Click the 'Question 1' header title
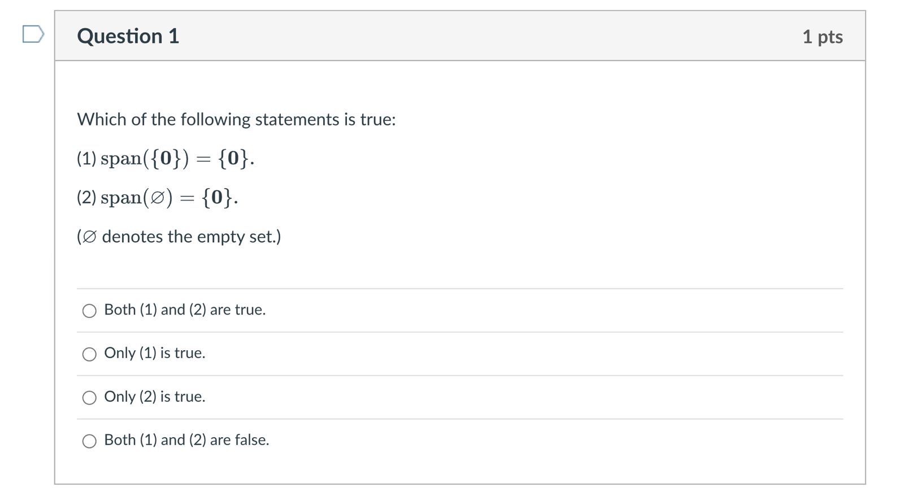 pos(128,36)
